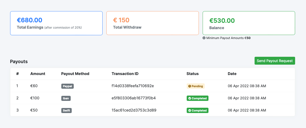
Task: Select the Paypal payout method tag
Action: tap(67, 86)
